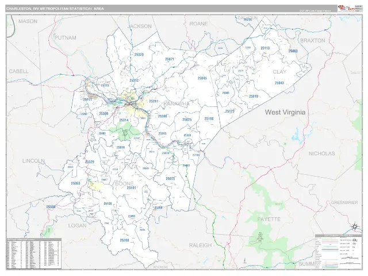Click ZIP code 25009 label
Viewport: 368px width, 276px height.
120,148
